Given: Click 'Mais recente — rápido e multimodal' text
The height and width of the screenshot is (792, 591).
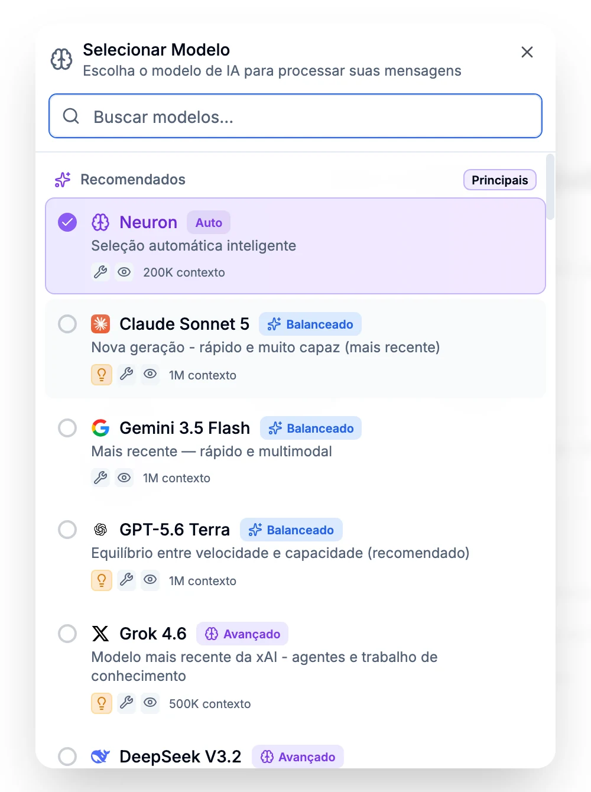Looking at the screenshot, I should [212, 452].
